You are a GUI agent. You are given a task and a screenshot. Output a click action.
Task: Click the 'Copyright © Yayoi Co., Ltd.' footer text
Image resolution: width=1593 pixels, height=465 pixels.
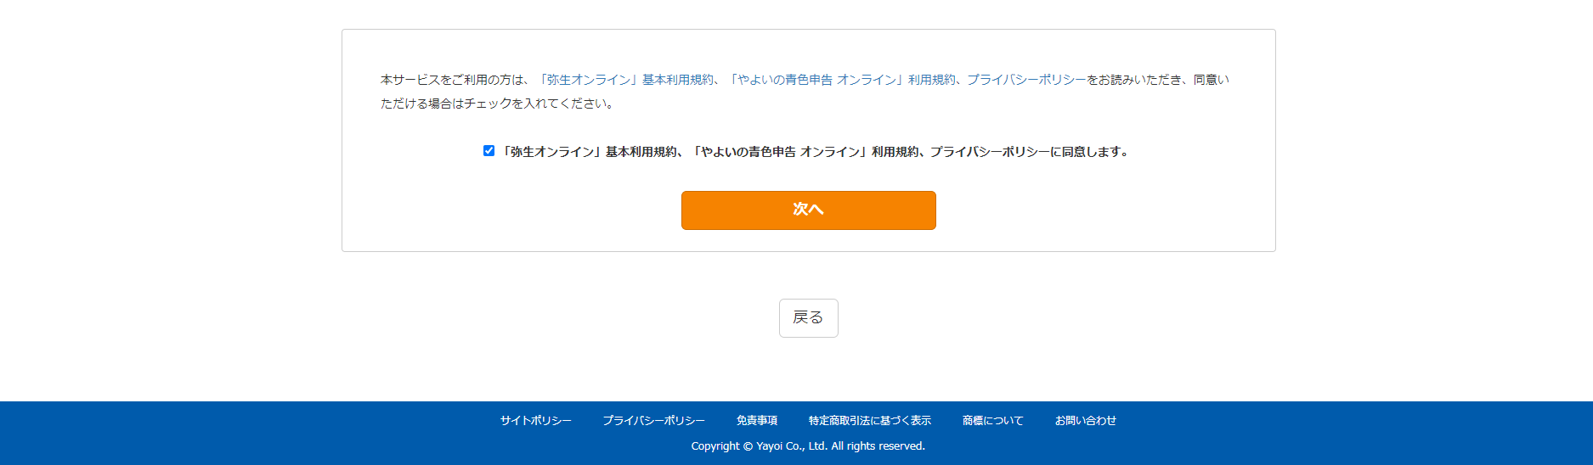tap(759, 446)
